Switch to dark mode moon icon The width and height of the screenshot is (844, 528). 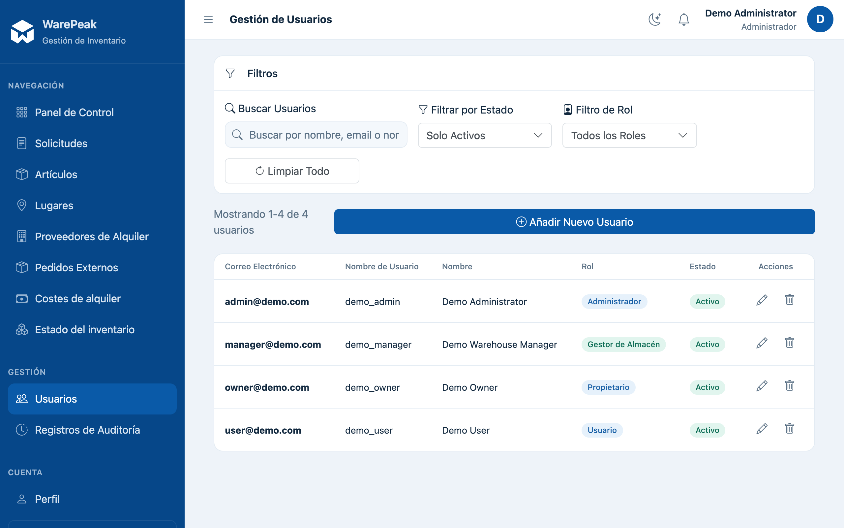coord(655,19)
